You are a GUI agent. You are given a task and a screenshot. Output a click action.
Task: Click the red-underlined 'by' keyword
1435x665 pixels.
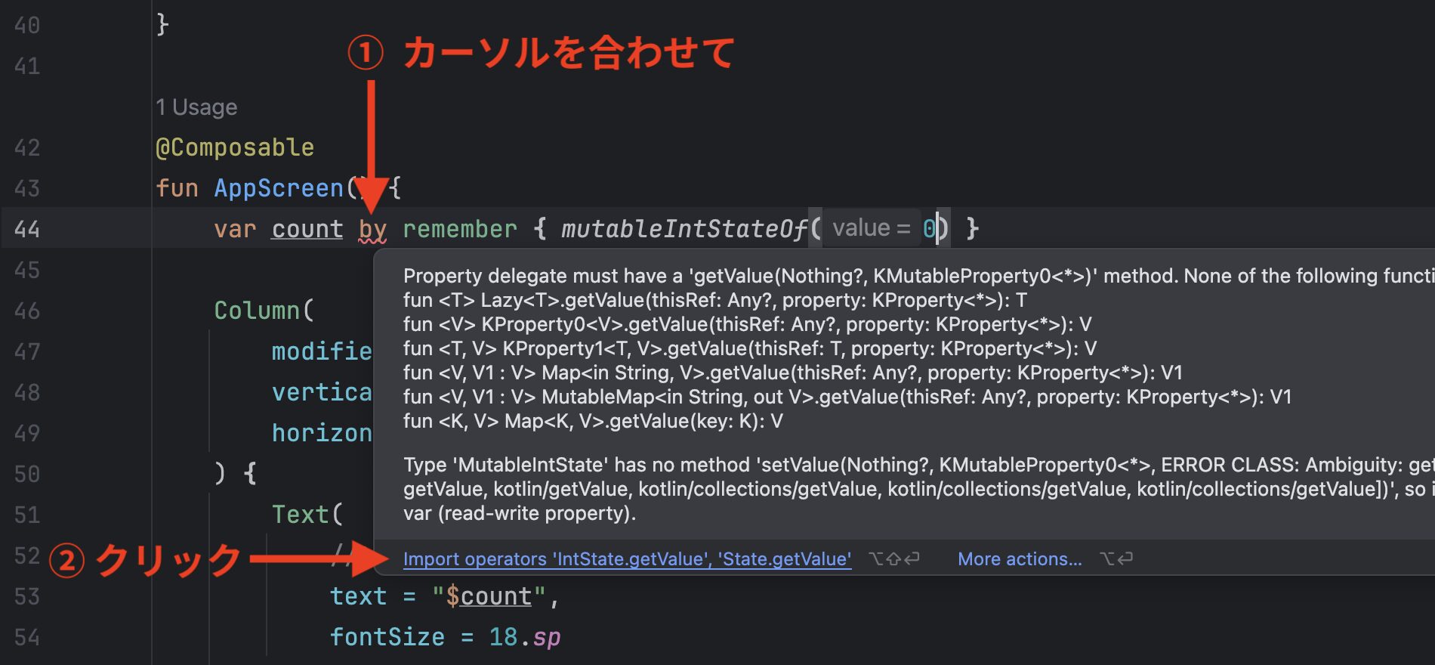[x=372, y=229]
